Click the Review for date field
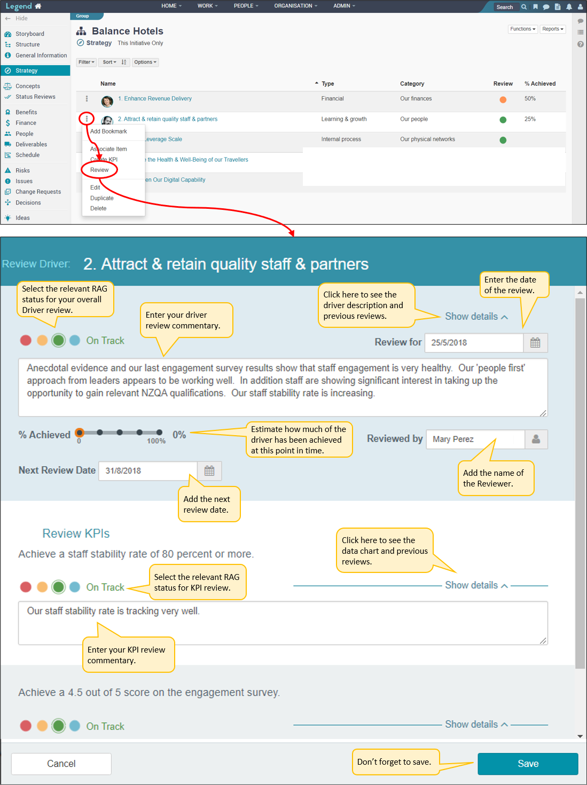587x785 pixels. (474, 343)
